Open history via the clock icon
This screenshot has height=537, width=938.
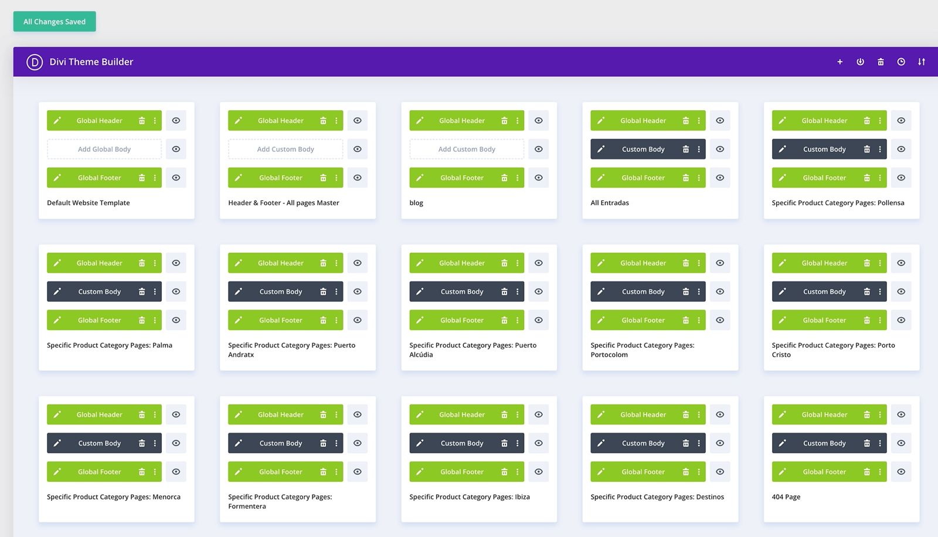pyautogui.click(x=901, y=62)
